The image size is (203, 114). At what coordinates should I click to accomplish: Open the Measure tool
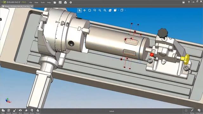pyautogui.click(x=26, y=111)
